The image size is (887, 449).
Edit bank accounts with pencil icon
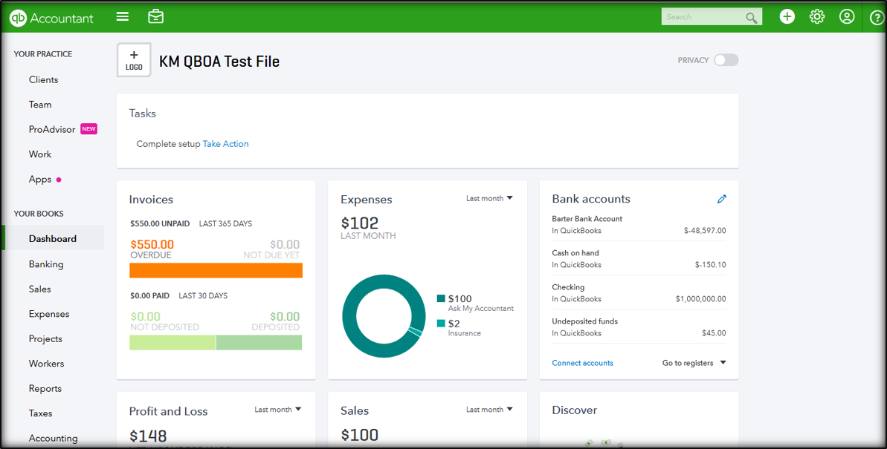point(721,199)
